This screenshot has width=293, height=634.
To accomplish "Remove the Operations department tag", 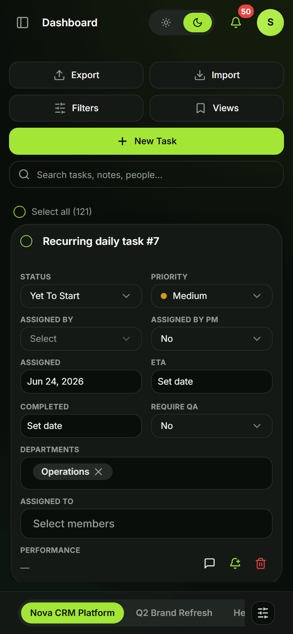I will pyautogui.click(x=98, y=472).
